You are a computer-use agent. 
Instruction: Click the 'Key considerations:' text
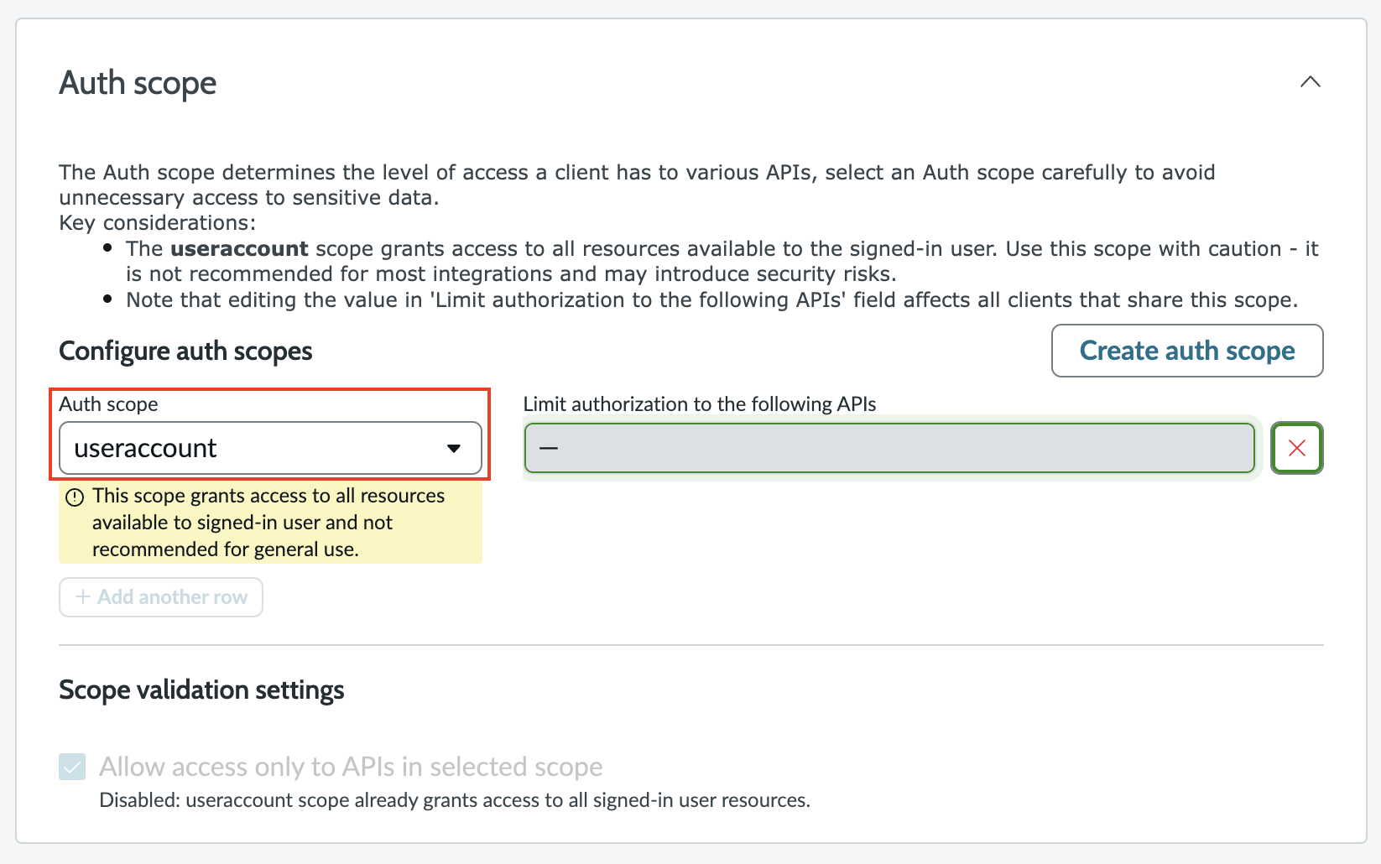[x=158, y=222]
